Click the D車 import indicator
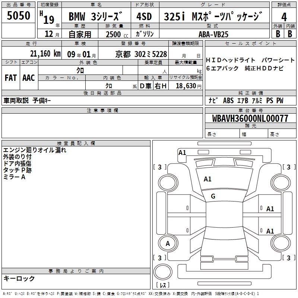Image resolution: width=298 pixels, height=298 pixels. tap(146, 86)
